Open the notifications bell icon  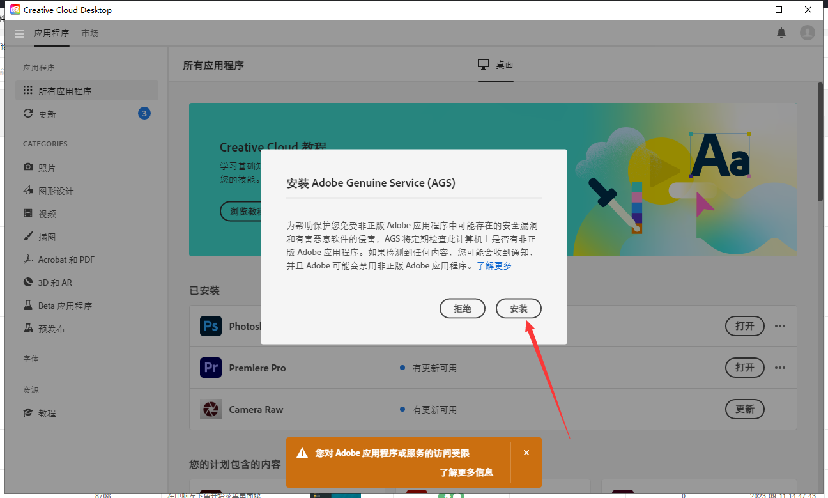(781, 33)
